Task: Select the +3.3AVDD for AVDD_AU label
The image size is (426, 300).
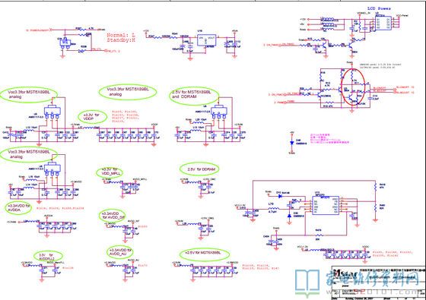Action: pyautogui.click(x=120, y=252)
